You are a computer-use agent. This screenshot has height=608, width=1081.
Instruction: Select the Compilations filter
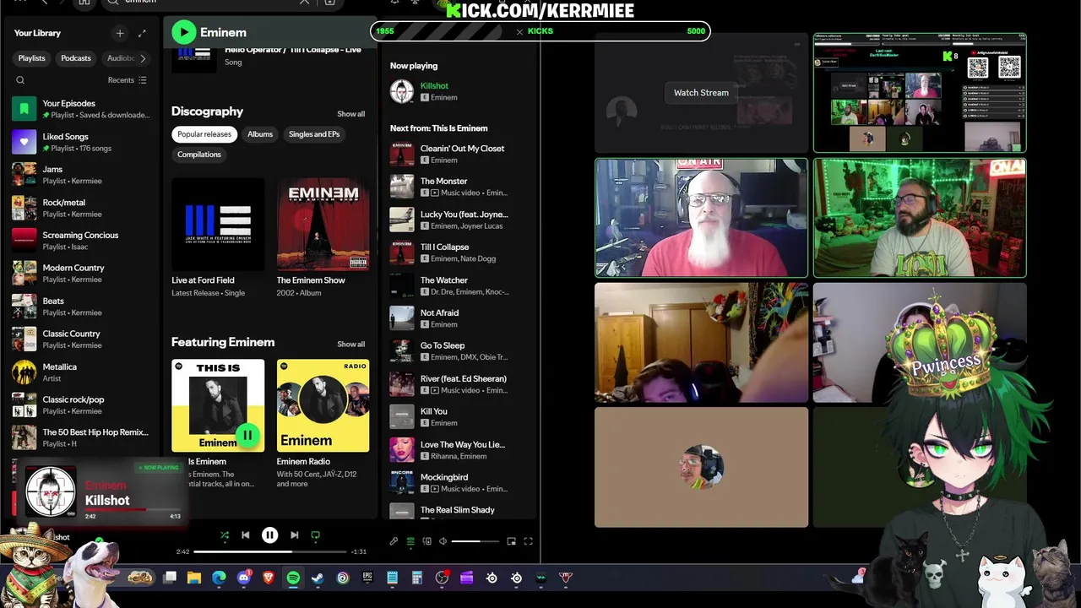(x=199, y=155)
